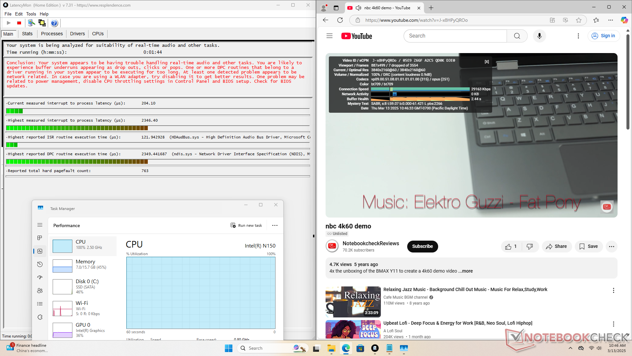Open Task Manager Users sidebar icon
This screenshot has height=356, width=632.
(40, 291)
